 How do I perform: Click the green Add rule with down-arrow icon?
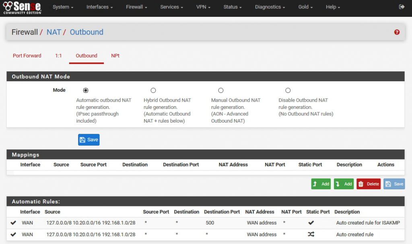(344, 184)
